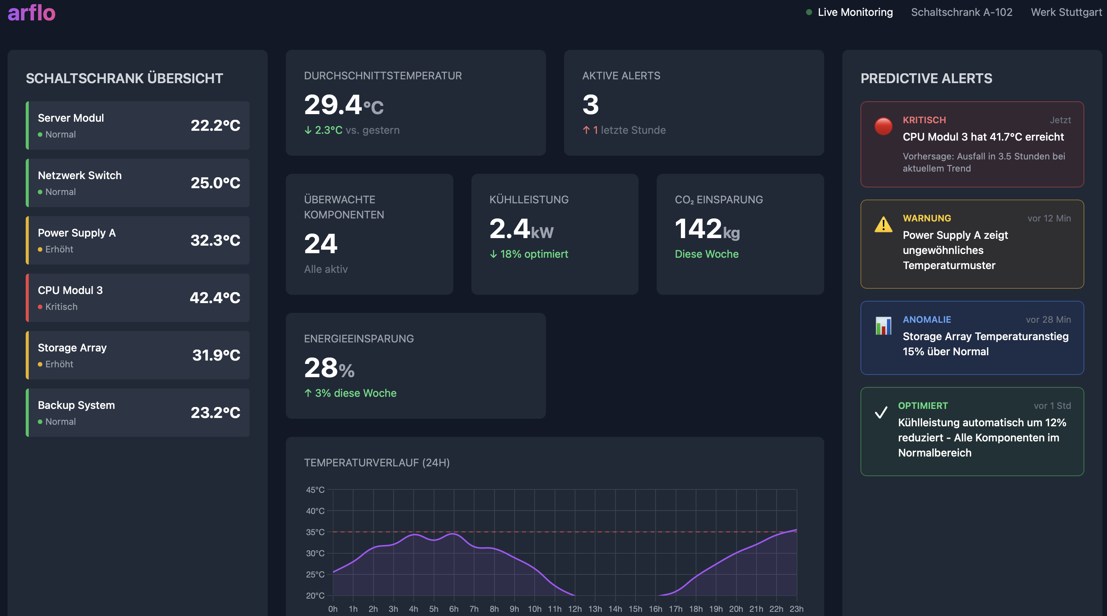
Task: Click the yellow status dot beside Power Supply A
Action: coord(40,249)
